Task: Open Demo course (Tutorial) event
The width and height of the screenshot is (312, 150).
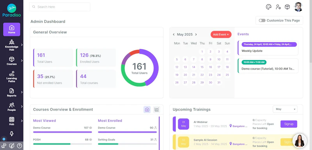Action: 268,66
